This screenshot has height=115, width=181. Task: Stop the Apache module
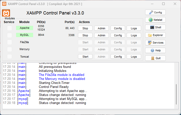coord(85,28)
